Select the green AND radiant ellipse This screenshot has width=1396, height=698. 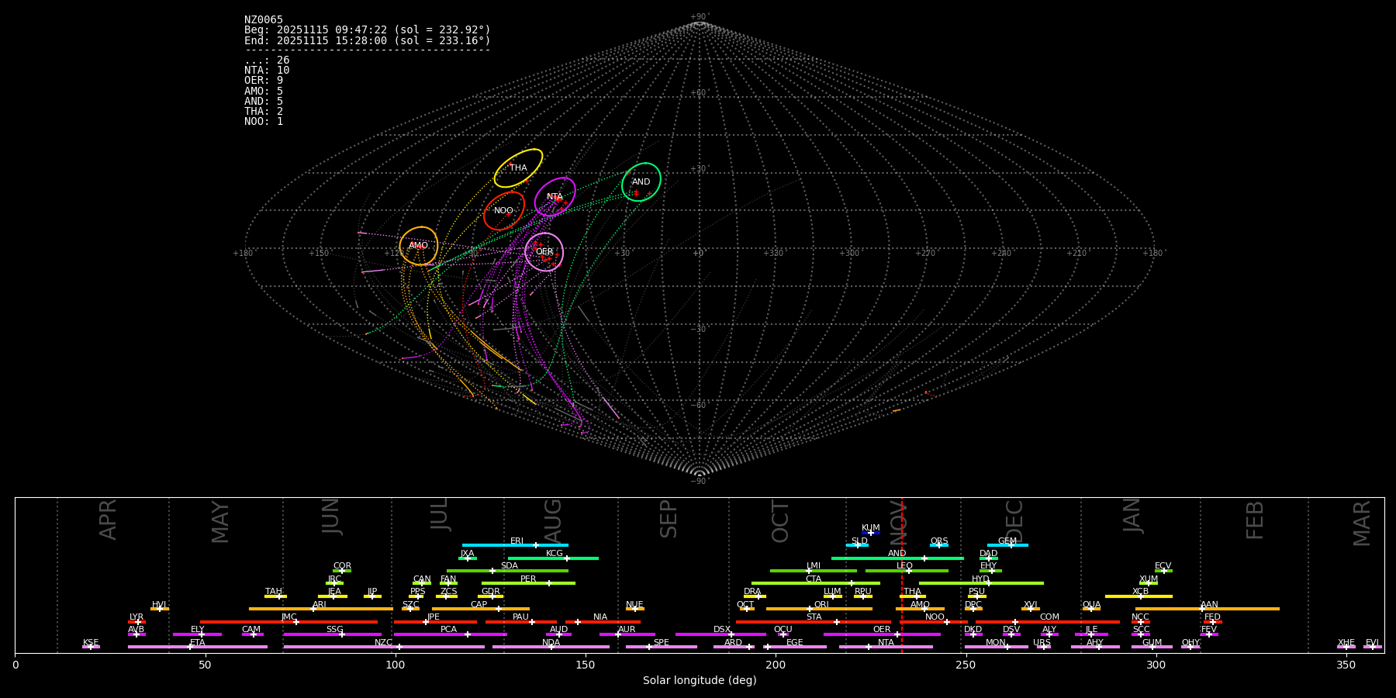[x=641, y=182]
